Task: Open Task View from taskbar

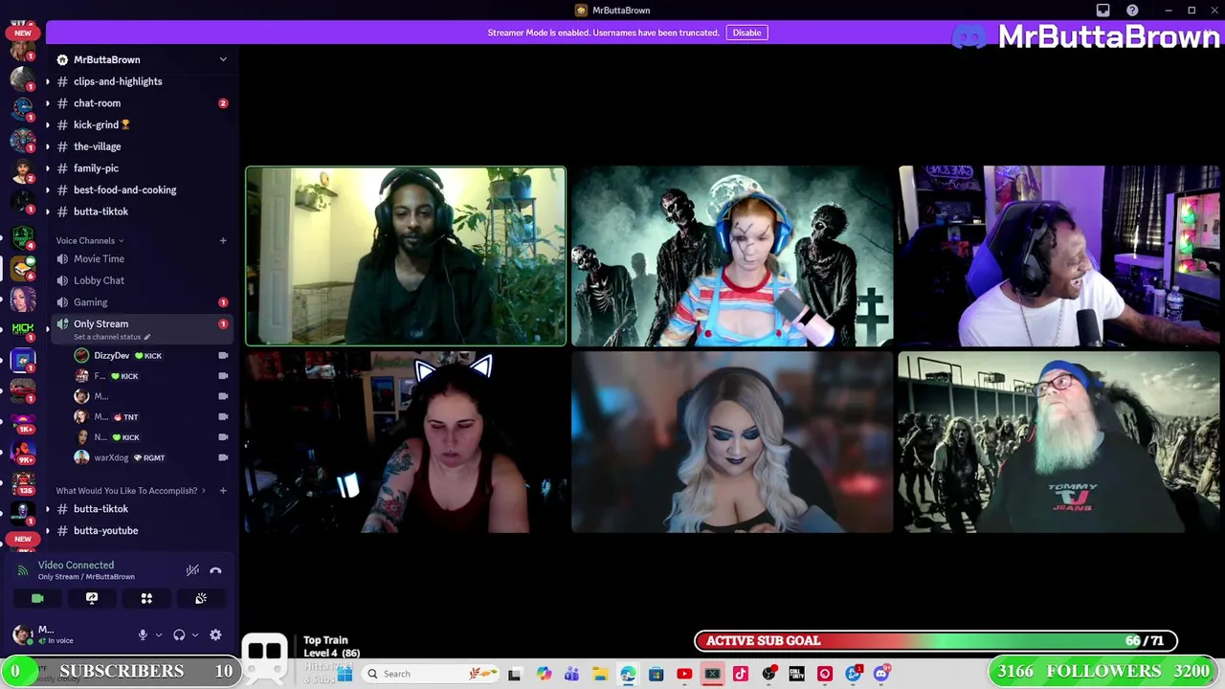Action: (x=514, y=674)
